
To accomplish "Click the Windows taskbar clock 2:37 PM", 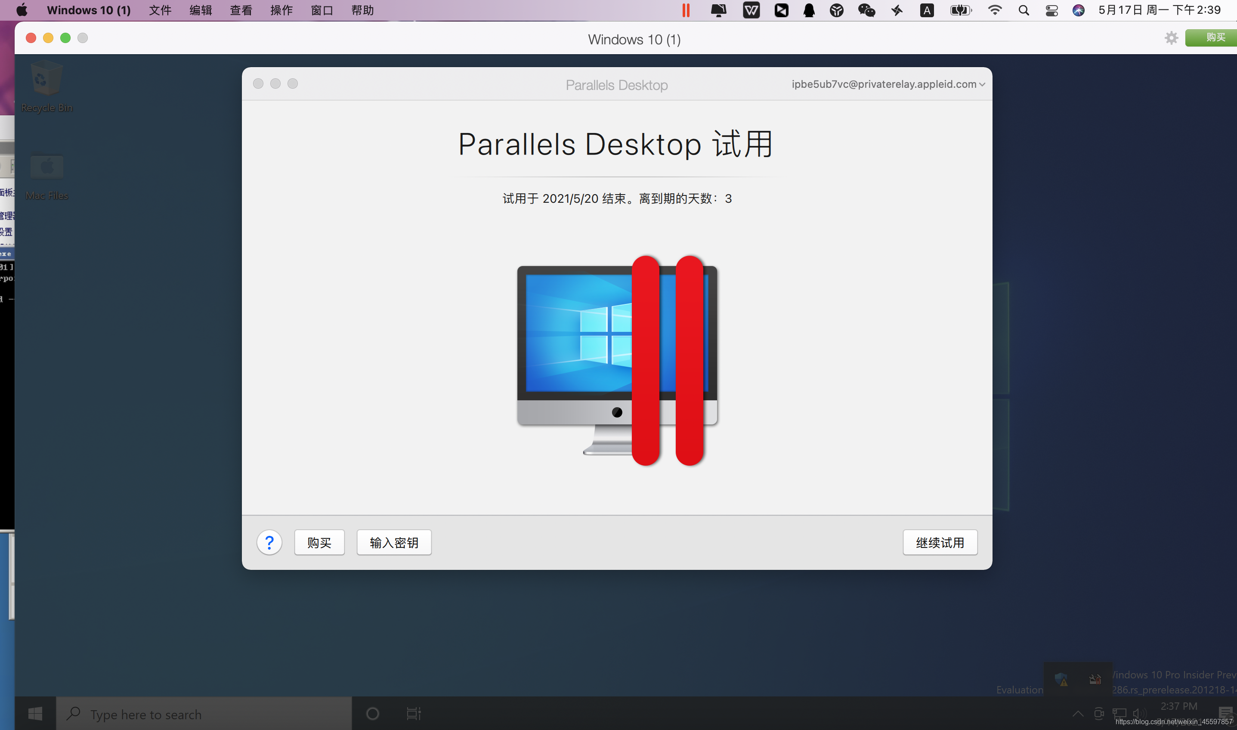I will pos(1178,706).
